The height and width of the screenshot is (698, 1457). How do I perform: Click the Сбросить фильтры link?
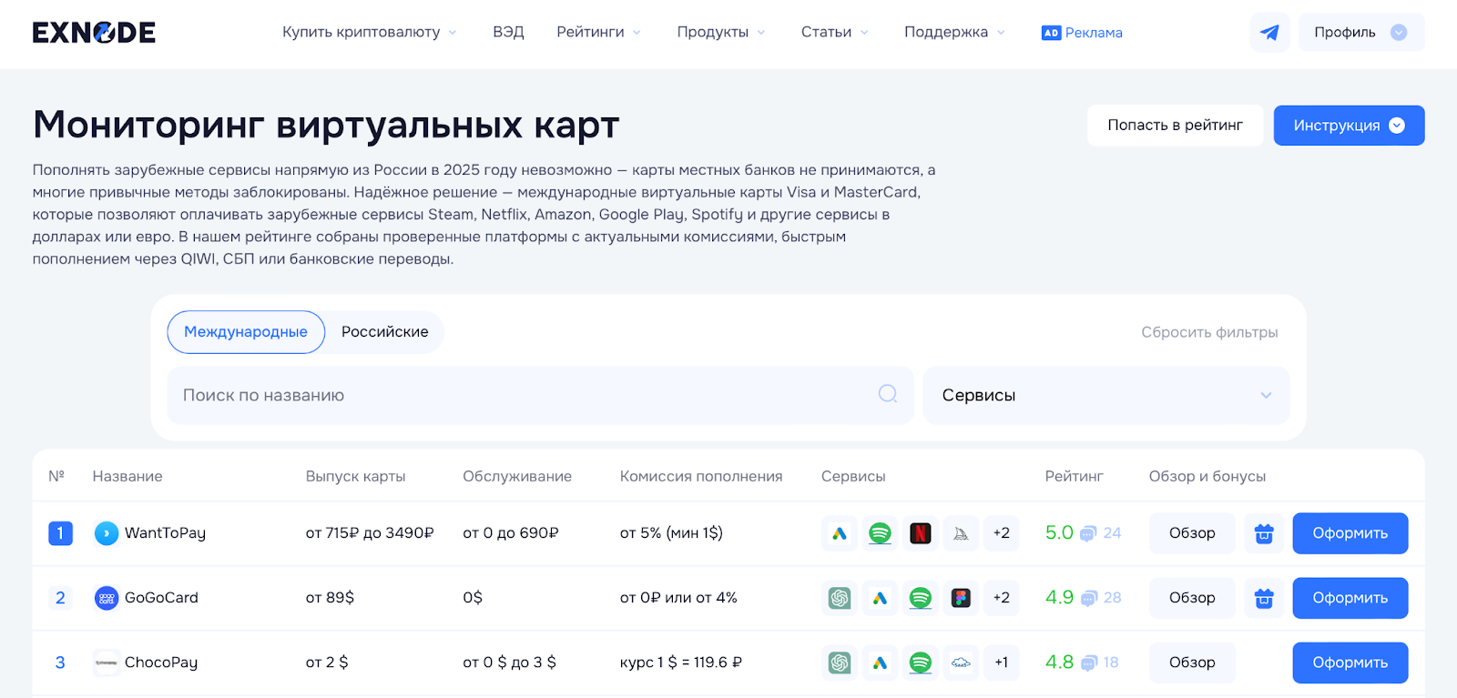[x=1209, y=332]
